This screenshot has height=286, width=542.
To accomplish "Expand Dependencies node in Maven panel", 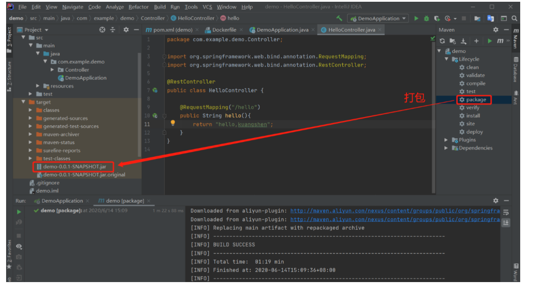I will 447,148.
